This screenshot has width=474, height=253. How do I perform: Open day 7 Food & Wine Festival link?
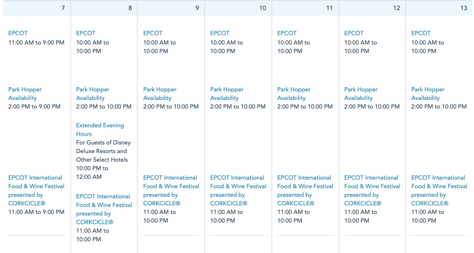[x=36, y=191]
